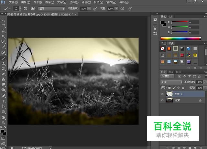Image resolution: width=207 pixels, height=149 pixels.
Task: Select the Paint Bucket tool
Action: tap(3, 79)
